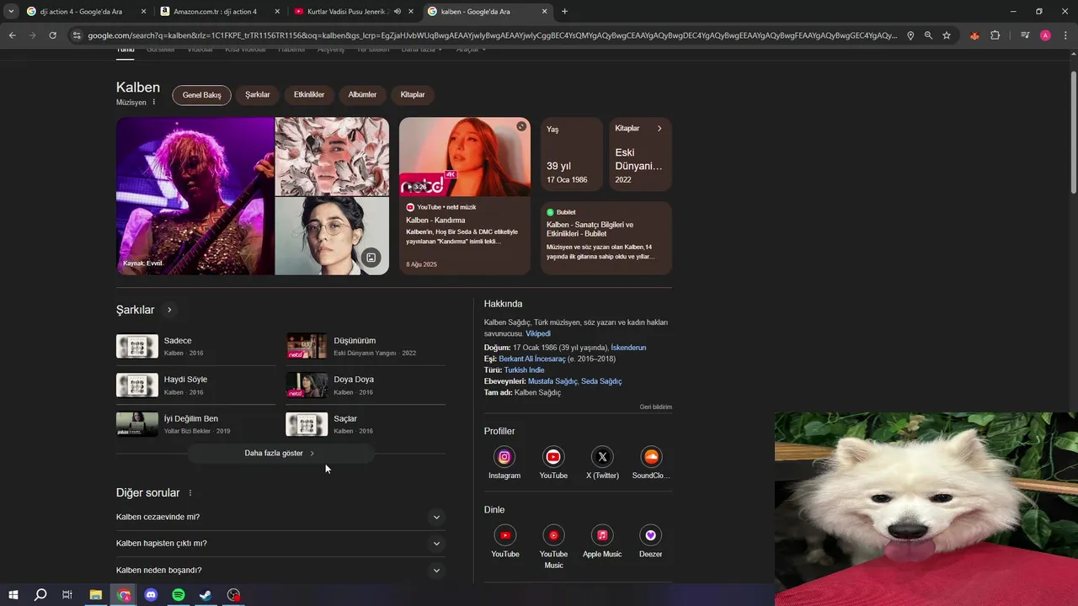
Task: Open the Berkant Ali İncesaraç link
Action: point(532,359)
